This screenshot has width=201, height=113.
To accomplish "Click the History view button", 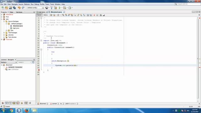I will (x=46, y=15).
